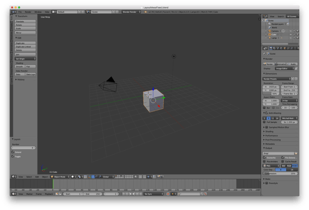
Task: Open the Help menu
Action: (47, 12)
